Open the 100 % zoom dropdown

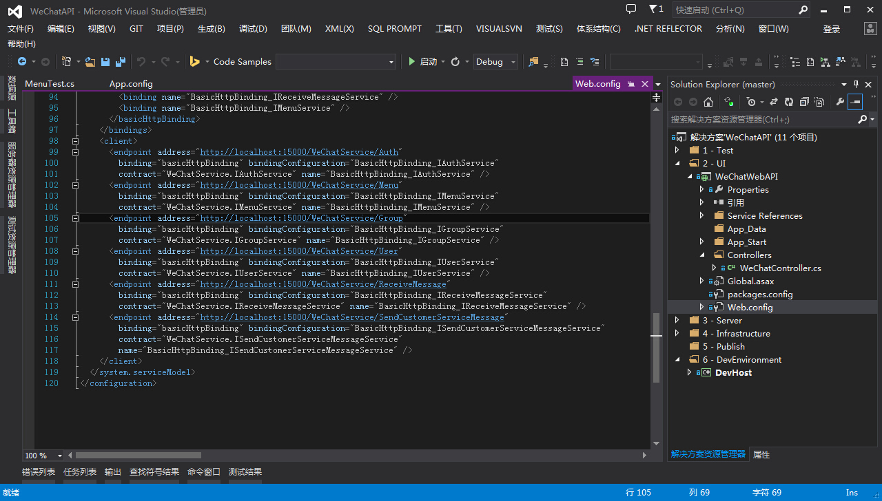click(60, 456)
